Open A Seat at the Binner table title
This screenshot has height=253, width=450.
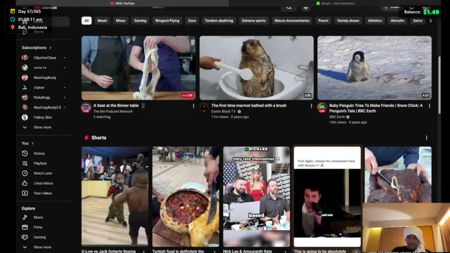click(116, 105)
